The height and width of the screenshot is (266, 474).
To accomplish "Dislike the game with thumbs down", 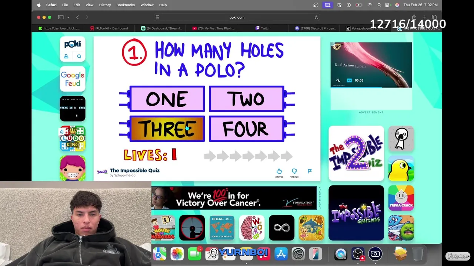I will click(294, 171).
